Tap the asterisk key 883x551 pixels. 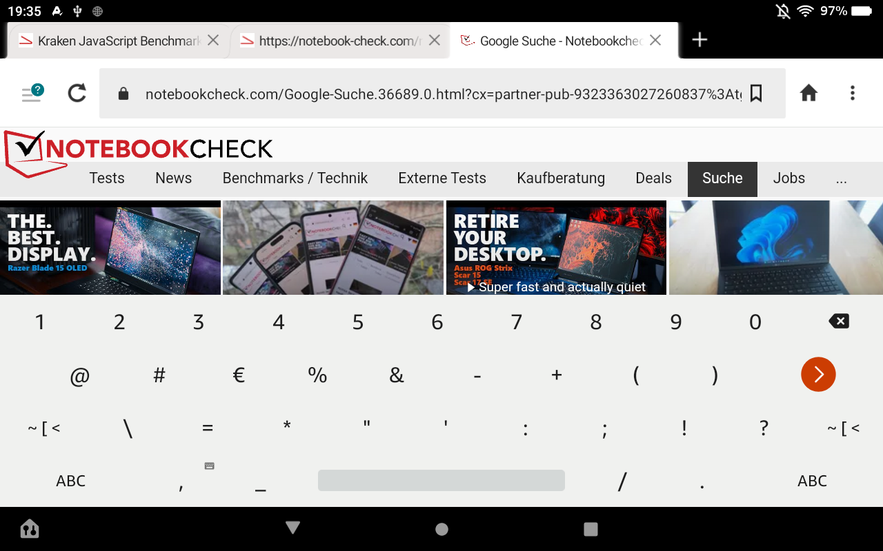coord(287,426)
